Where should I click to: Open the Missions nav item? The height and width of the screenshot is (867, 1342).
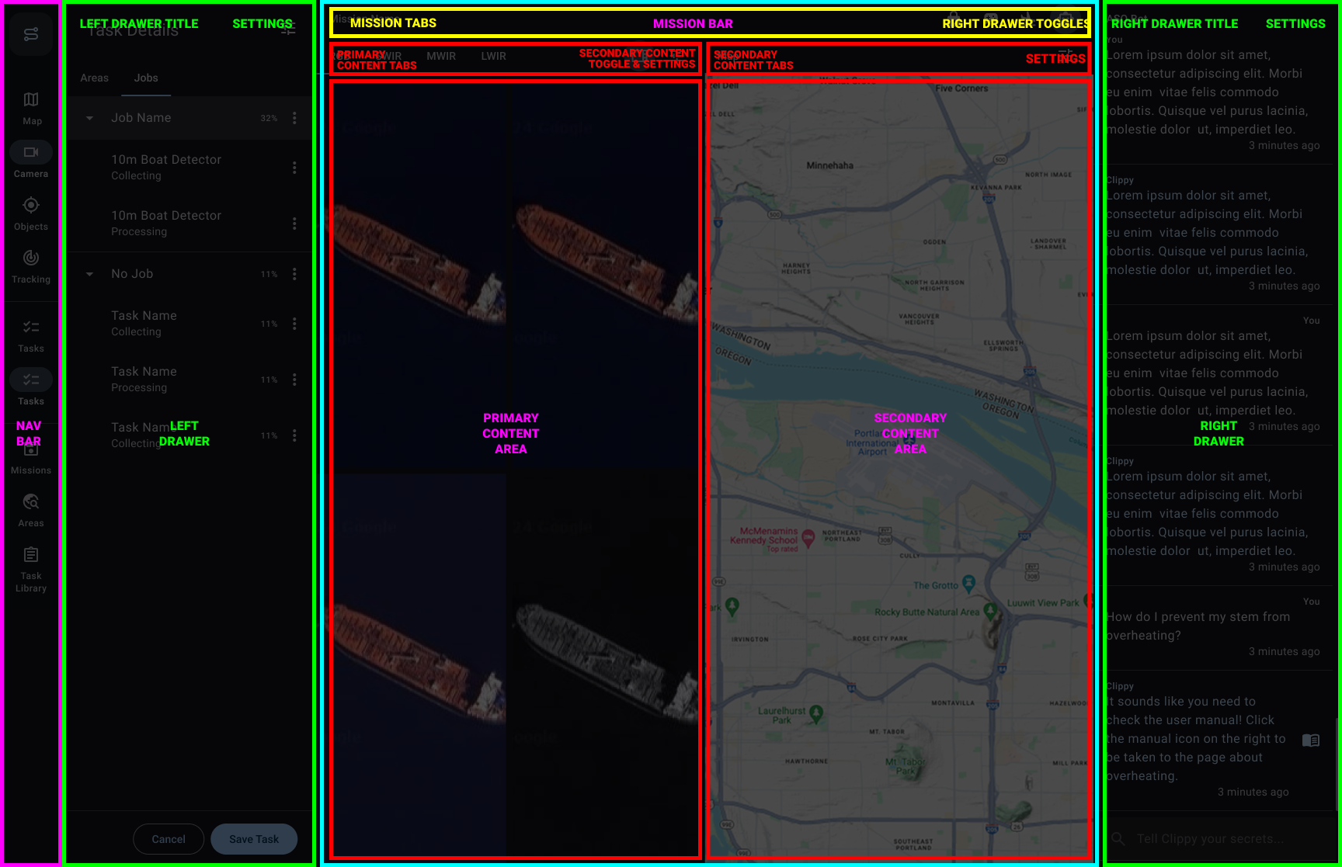(31, 457)
